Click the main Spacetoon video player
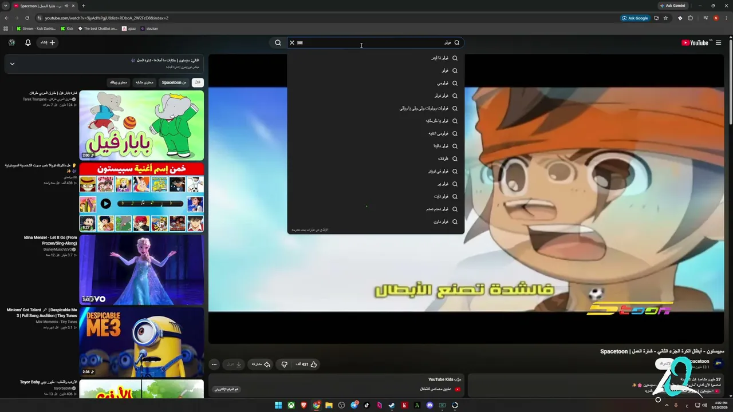 (466, 199)
